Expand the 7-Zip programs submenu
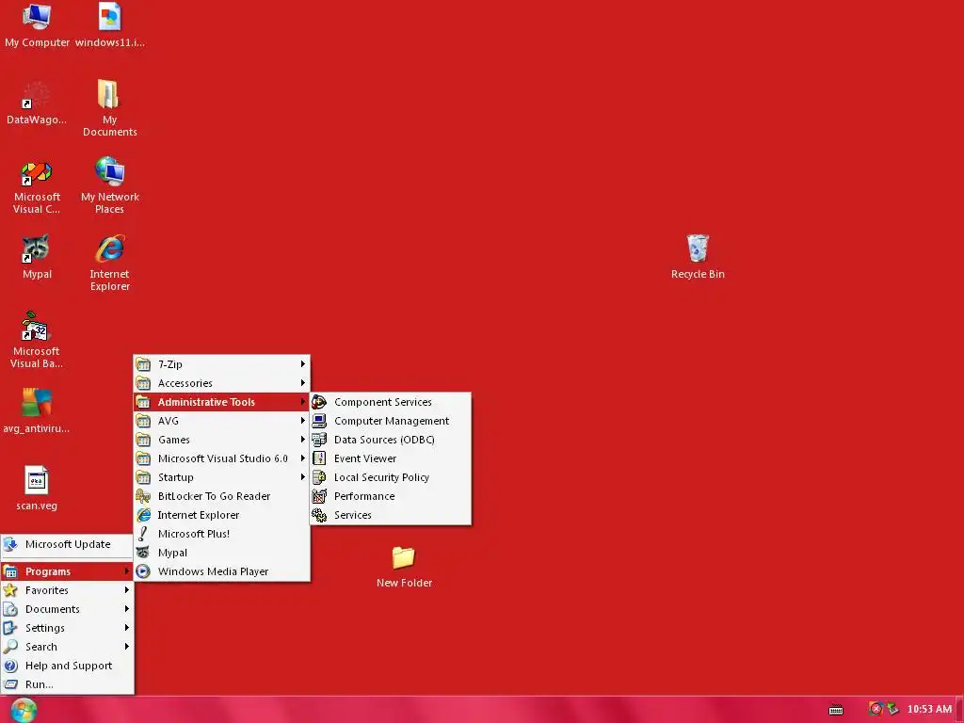964x723 pixels. (221, 364)
